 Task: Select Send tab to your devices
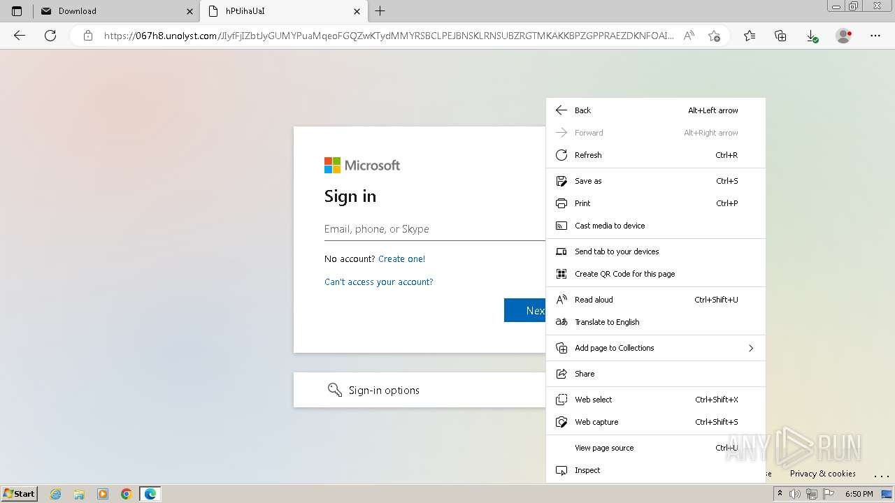pos(656,251)
